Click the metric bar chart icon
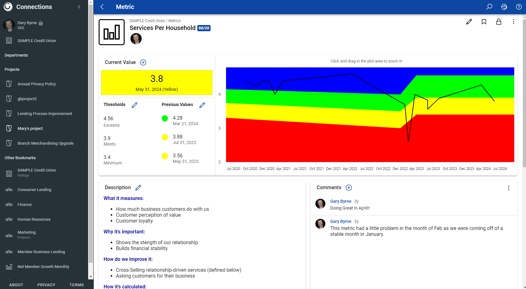The height and width of the screenshot is (289, 526). coord(112,32)
